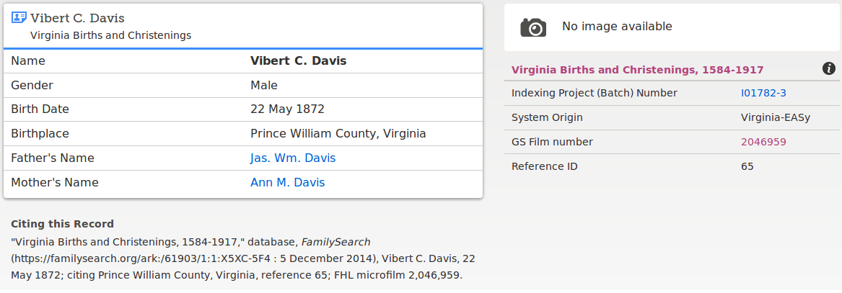The height and width of the screenshot is (293, 842).
Task: Click birthplace Prince William County, Virginia
Action: pyautogui.click(x=338, y=134)
